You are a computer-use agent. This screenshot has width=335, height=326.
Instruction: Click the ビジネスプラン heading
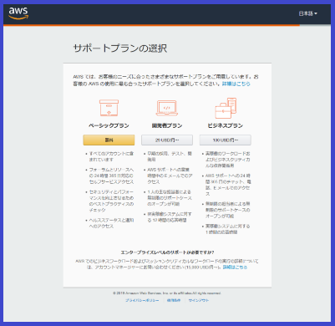coord(226,125)
